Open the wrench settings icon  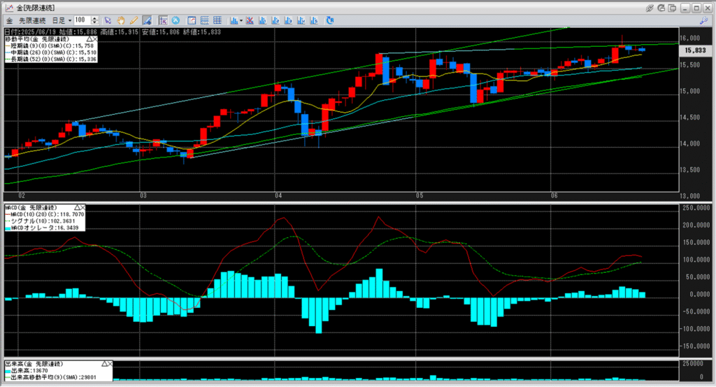point(703,20)
